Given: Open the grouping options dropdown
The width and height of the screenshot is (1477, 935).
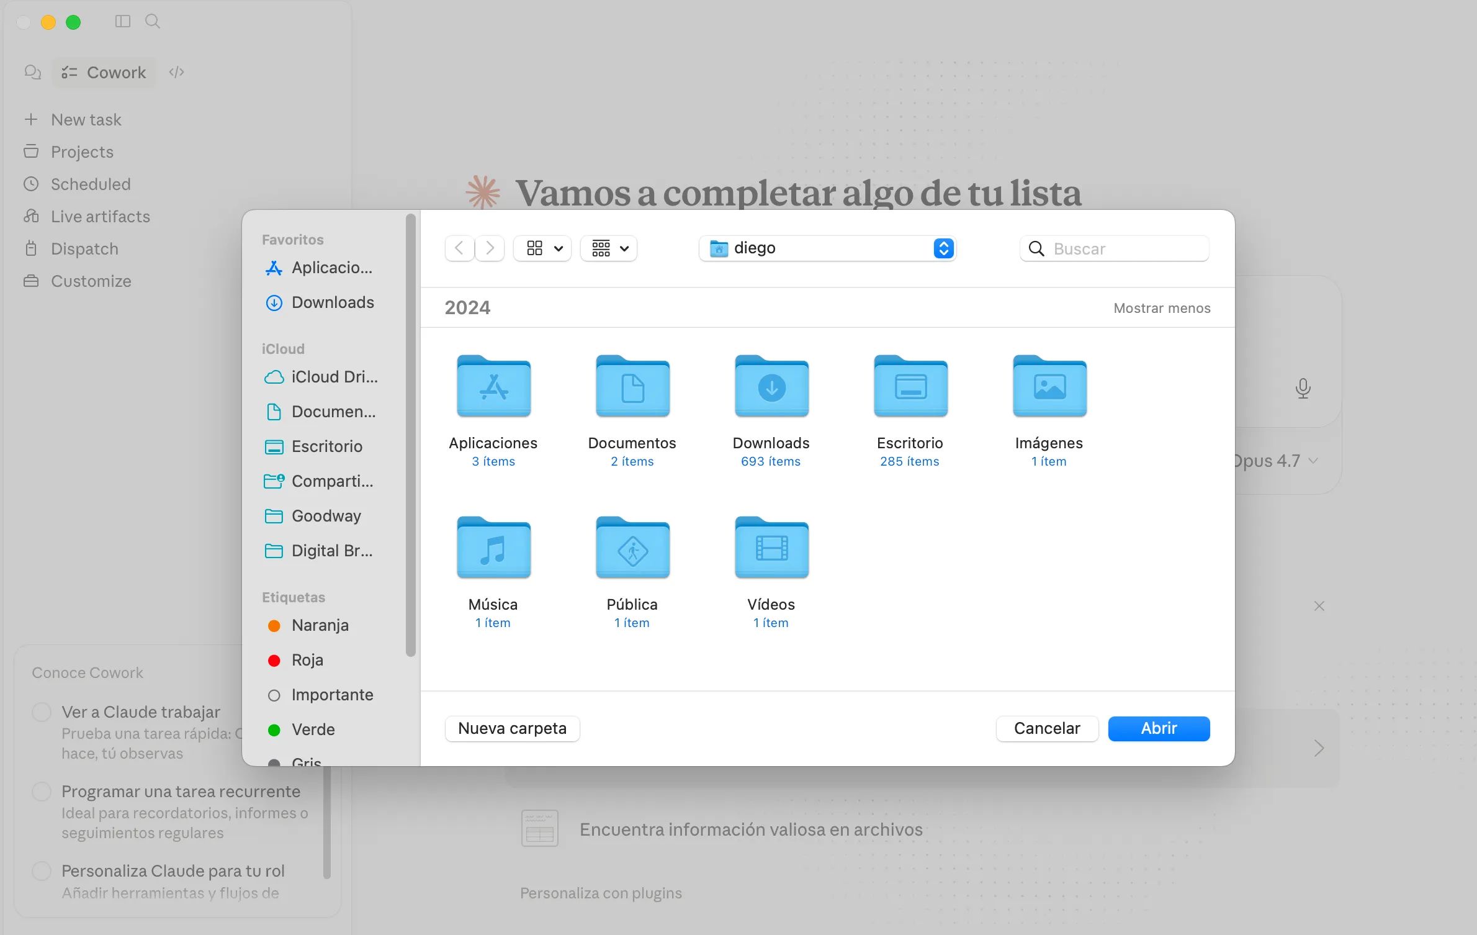Looking at the screenshot, I should pos(609,248).
